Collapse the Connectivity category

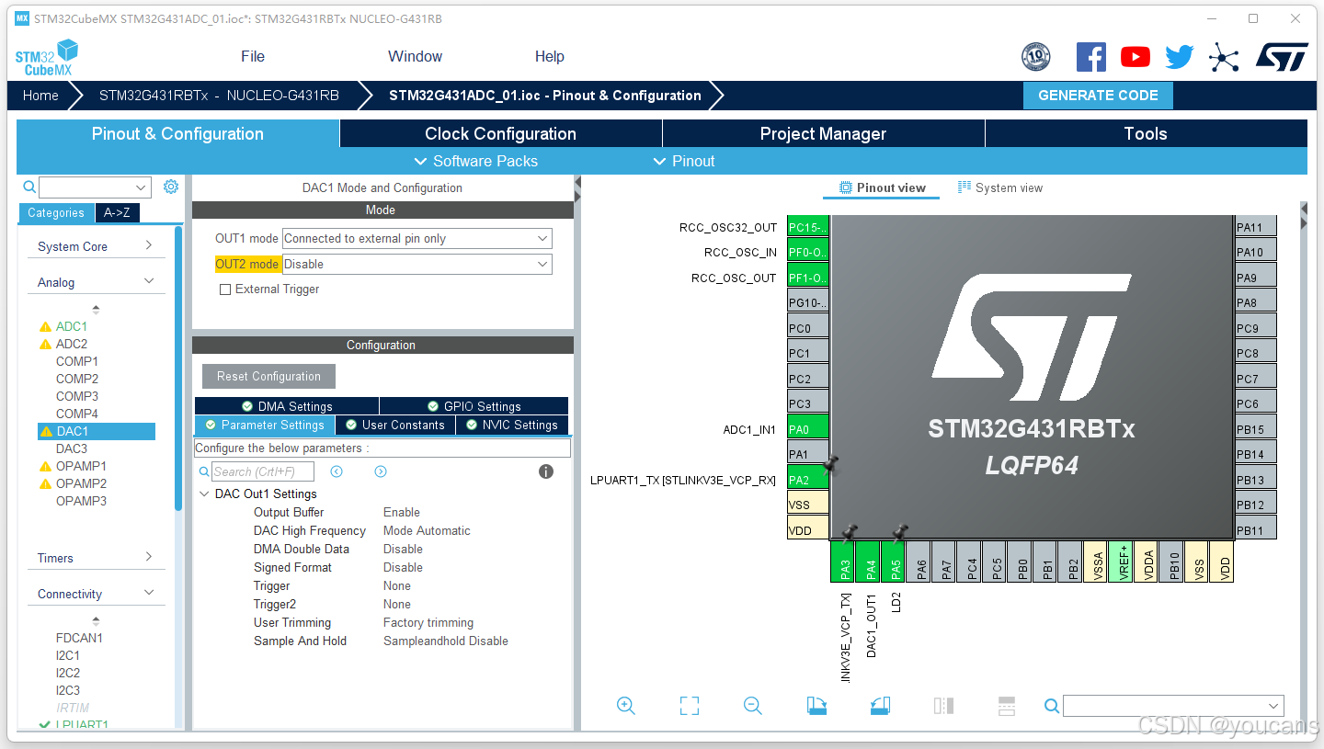(x=95, y=594)
